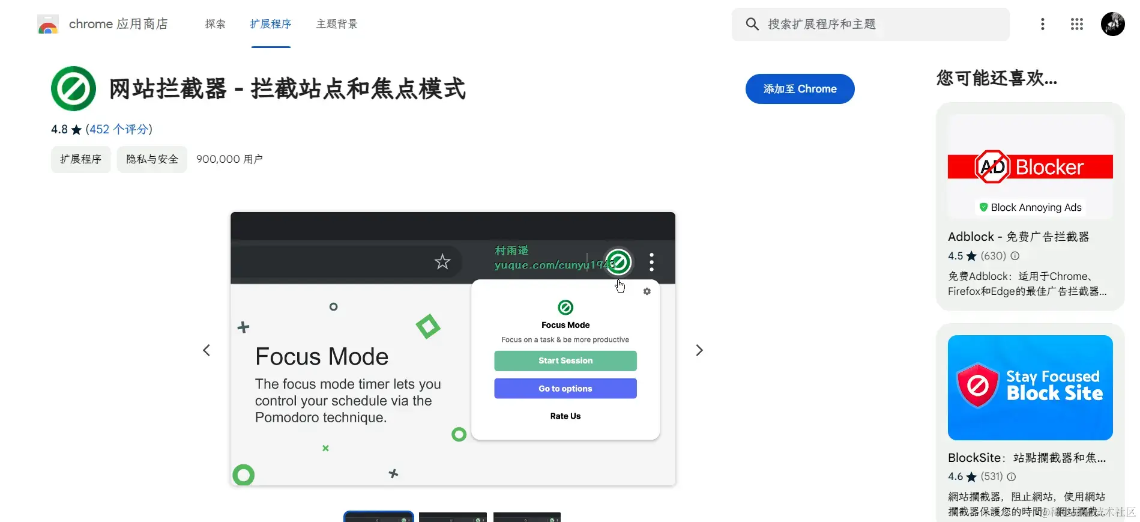Focus the 搜索扩展程序和主题 search field
1140x522 pixels.
pyautogui.click(x=870, y=24)
